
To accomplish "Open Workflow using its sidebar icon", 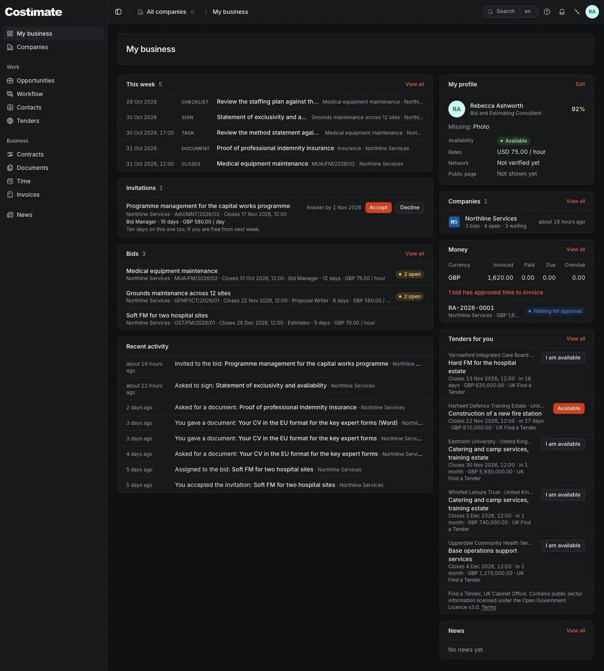I will (x=10, y=94).
